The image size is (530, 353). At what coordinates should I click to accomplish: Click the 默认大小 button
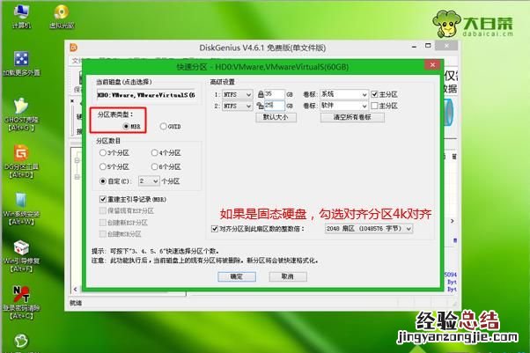point(276,117)
